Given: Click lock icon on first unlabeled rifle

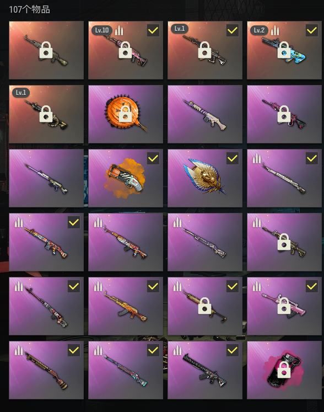Looking at the screenshot, I should (46, 50).
